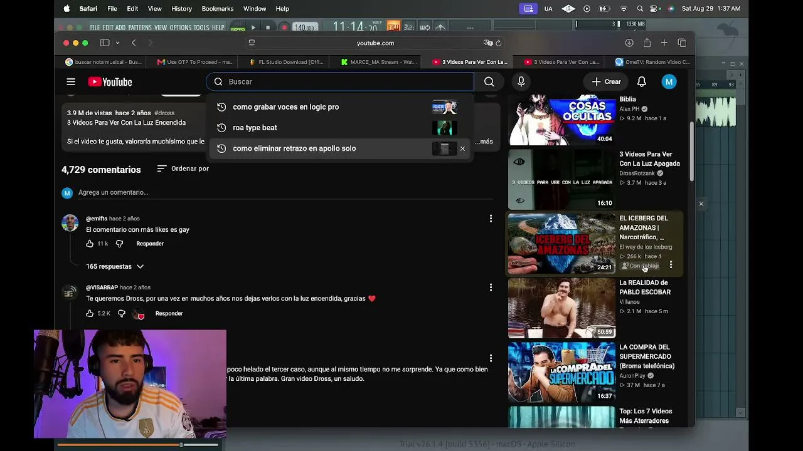The height and width of the screenshot is (451, 803).
Task: Open Spotlight search in menu bar
Action: [x=640, y=9]
